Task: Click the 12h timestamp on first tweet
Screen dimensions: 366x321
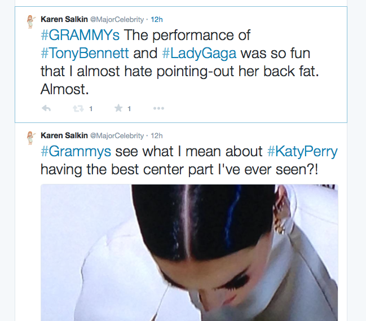Action: point(157,19)
